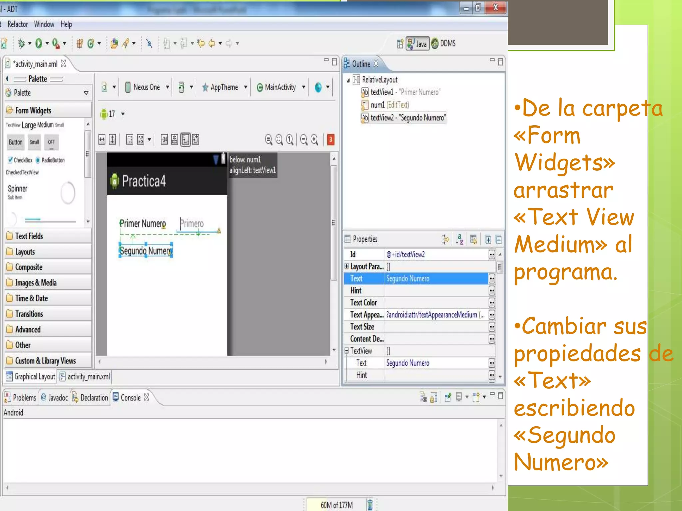Open the Images & Media palette folder
The image size is (682, 511).
48,283
